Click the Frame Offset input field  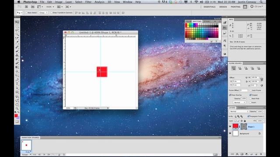[x=244, y=90]
